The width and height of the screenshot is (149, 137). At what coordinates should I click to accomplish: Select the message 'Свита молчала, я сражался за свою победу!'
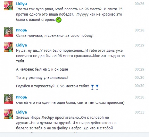[55, 36]
